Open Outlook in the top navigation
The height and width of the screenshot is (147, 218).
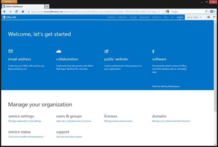(111, 17)
